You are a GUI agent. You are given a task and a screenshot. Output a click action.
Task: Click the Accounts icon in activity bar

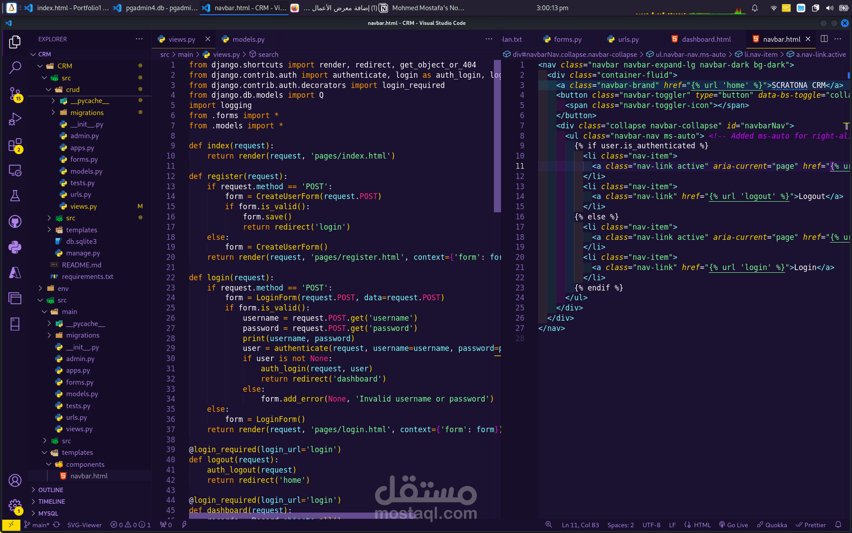click(x=15, y=480)
